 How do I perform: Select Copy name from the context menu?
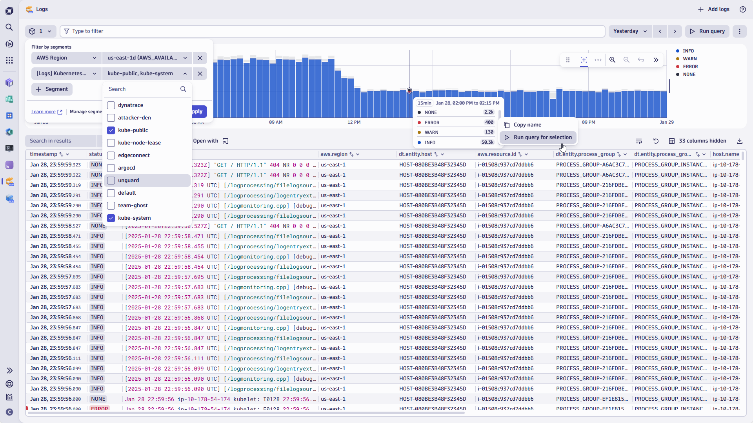(527, 125)
